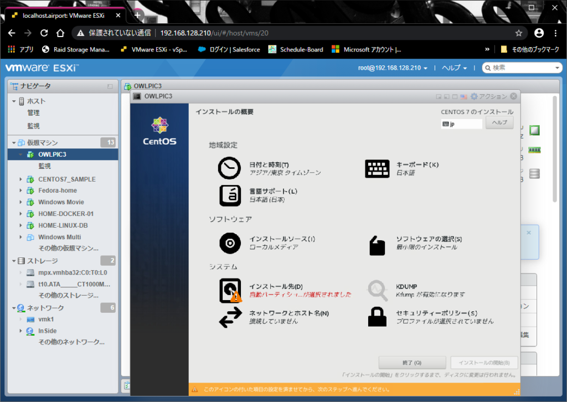
Task: Switch console to the smallest window size icon
Action: point(439,96)
